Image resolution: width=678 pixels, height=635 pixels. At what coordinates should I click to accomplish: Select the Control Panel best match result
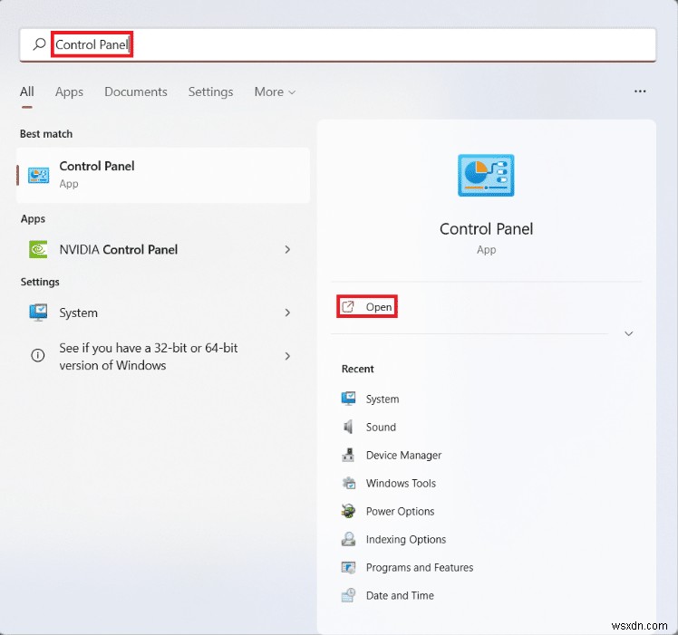point(163,175)
